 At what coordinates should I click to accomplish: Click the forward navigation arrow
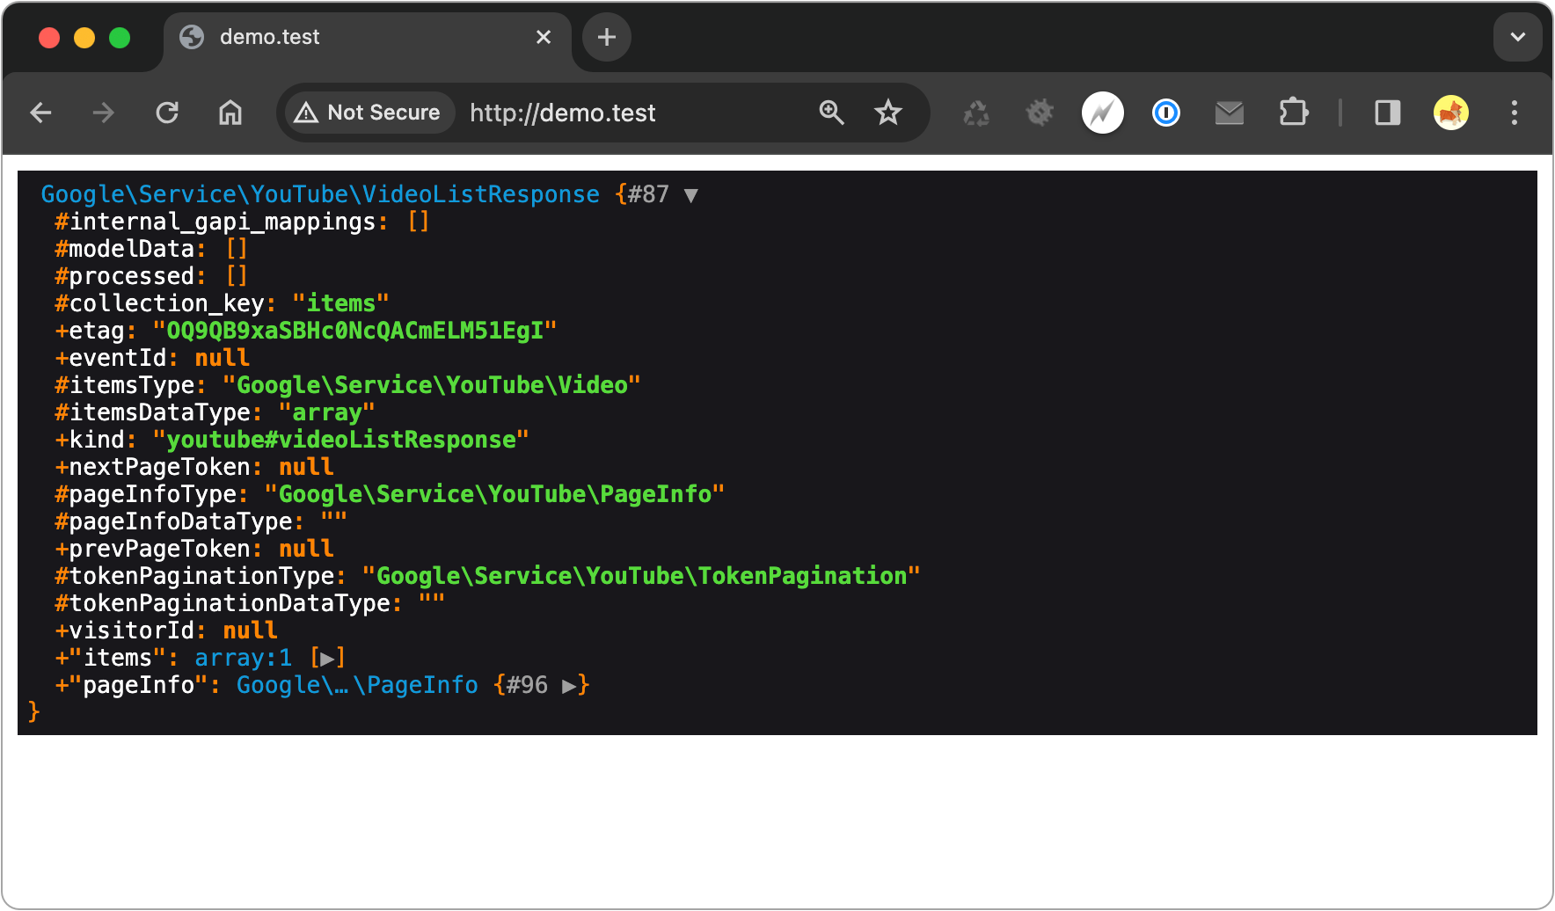[104, 113]
